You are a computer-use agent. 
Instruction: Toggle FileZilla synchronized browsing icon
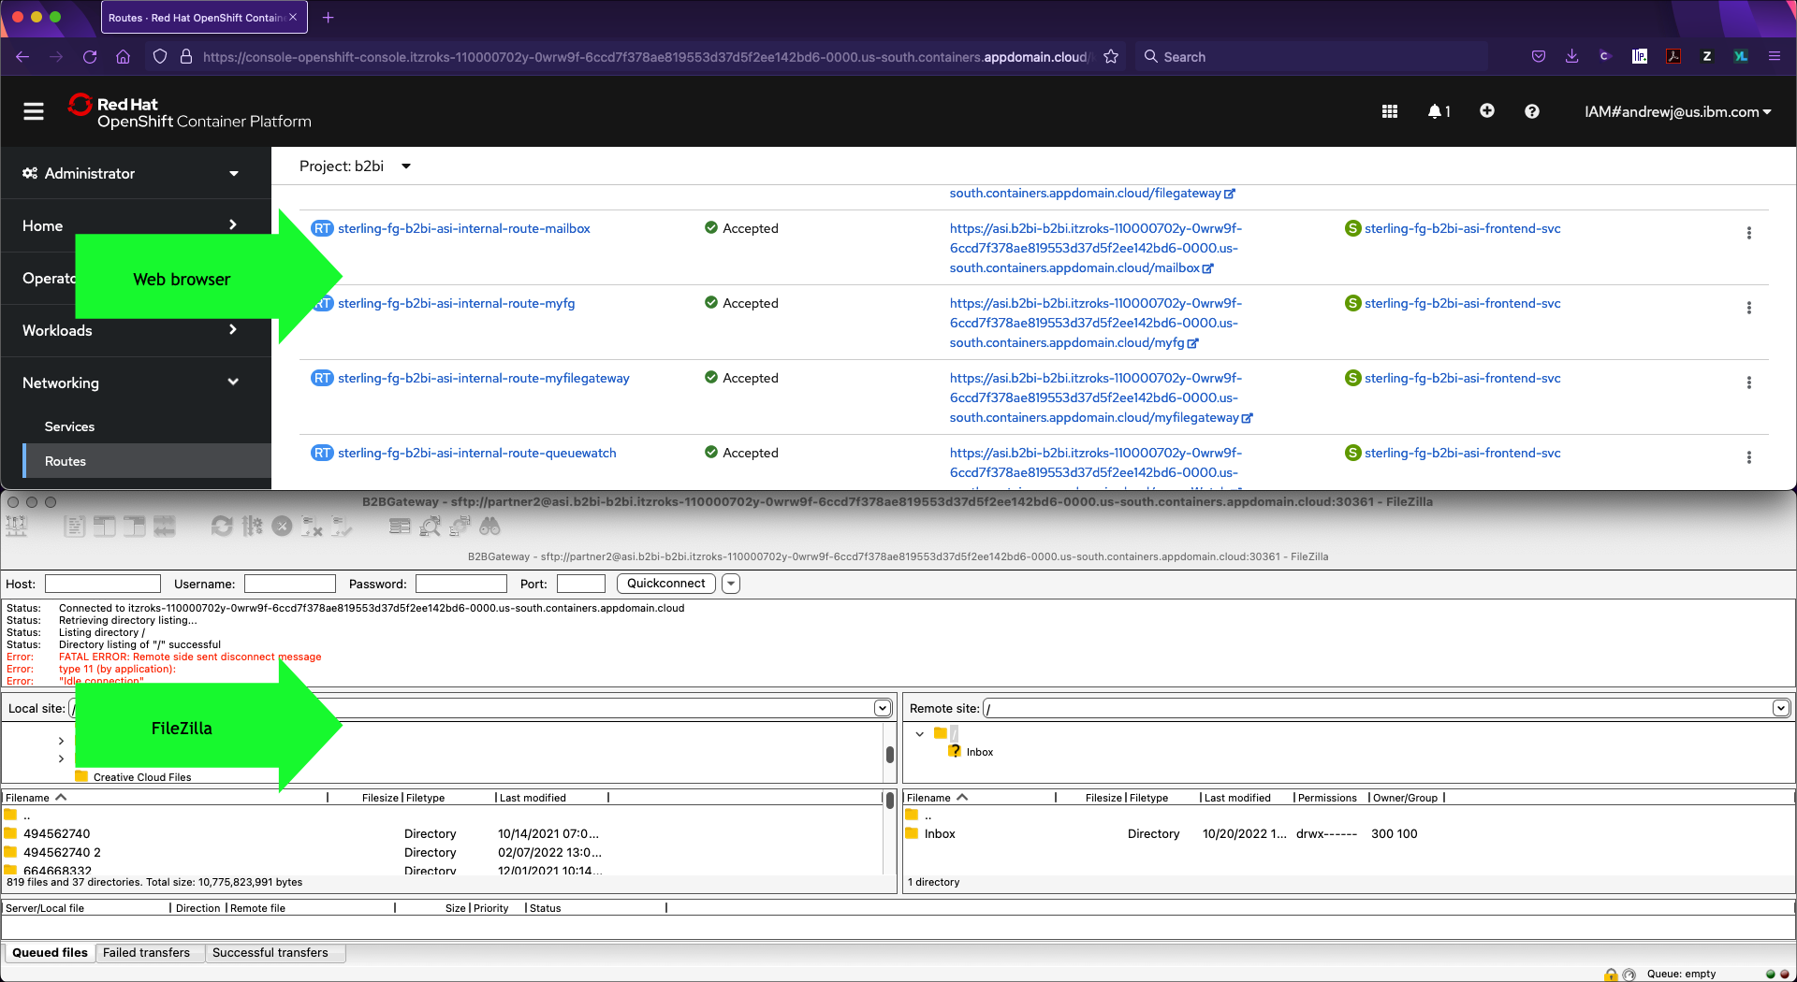460,527
